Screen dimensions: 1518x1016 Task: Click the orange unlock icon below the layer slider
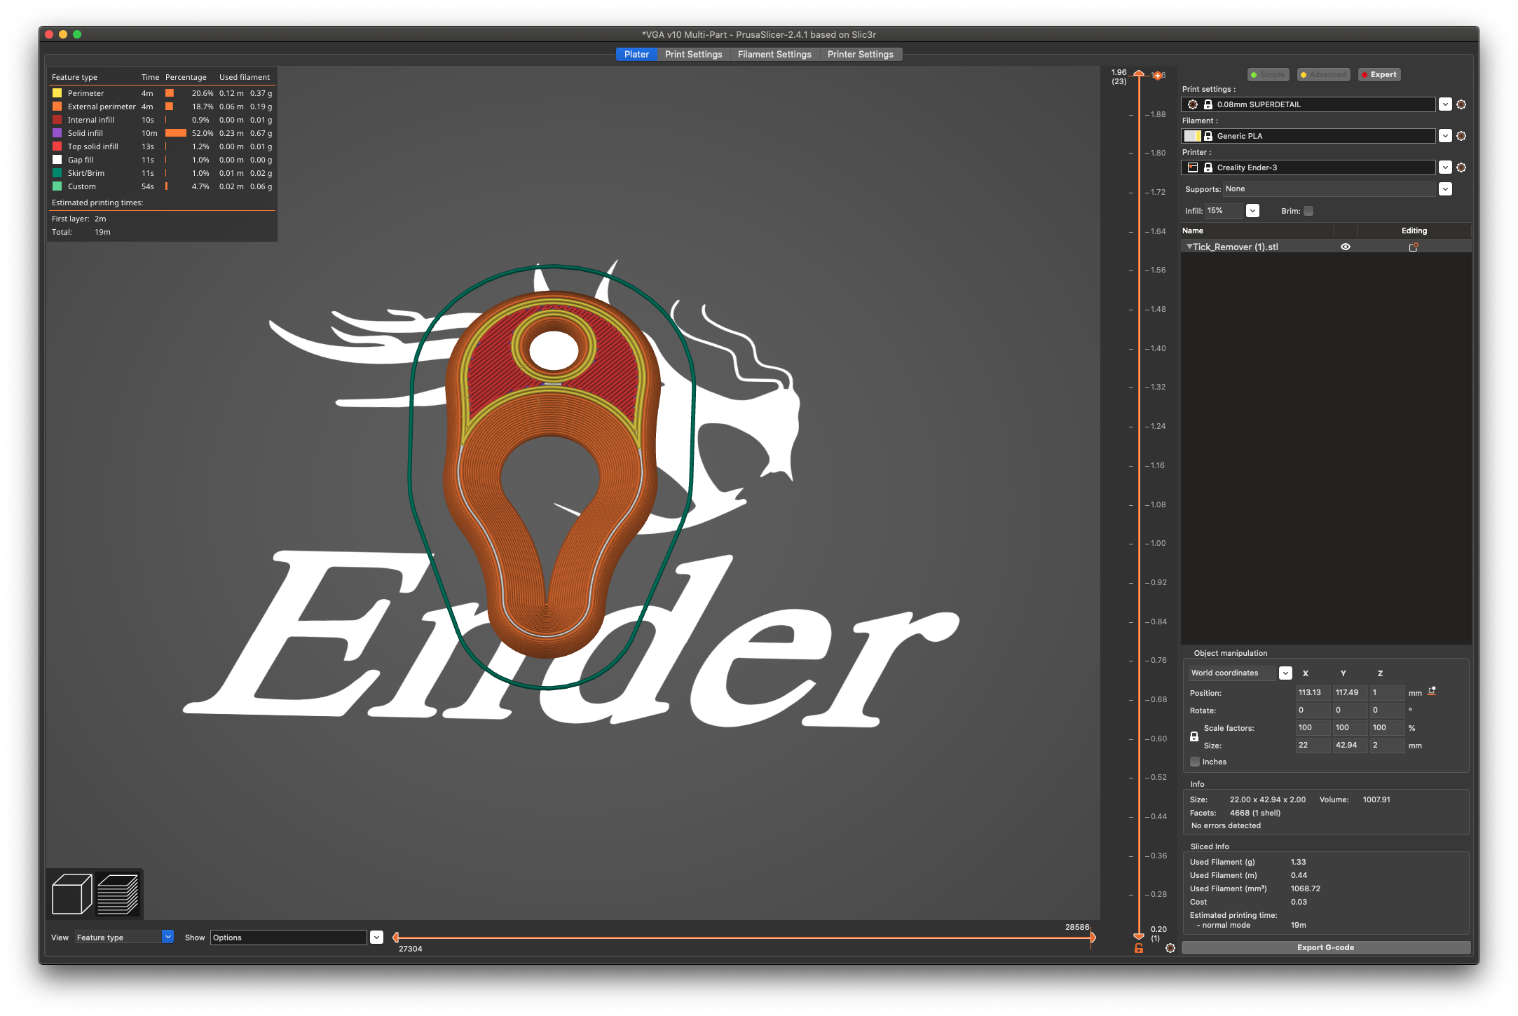(x=1139, y=948)
